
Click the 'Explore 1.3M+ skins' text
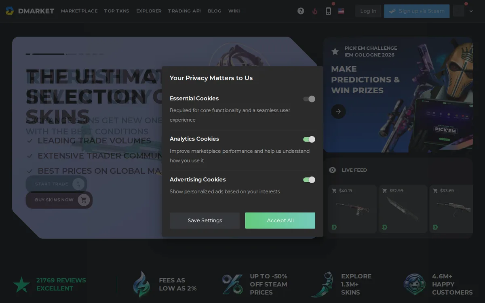[x=356, y=284]
